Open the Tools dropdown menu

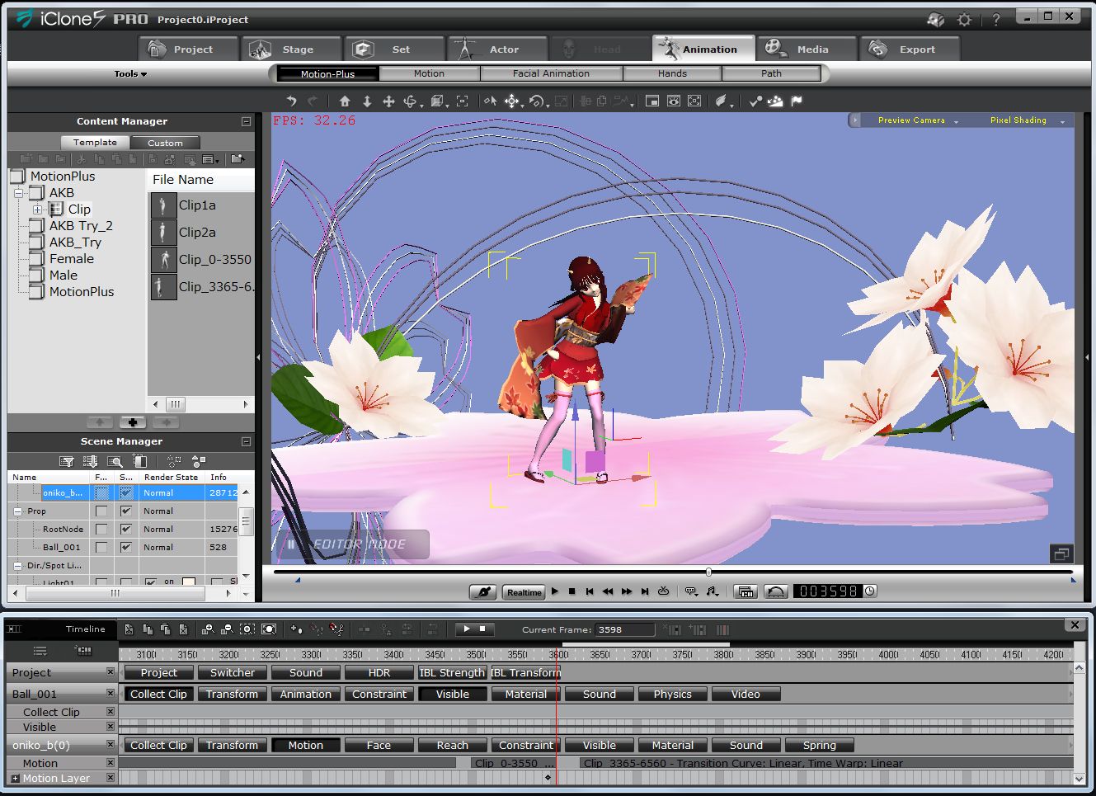click(130, 73)
